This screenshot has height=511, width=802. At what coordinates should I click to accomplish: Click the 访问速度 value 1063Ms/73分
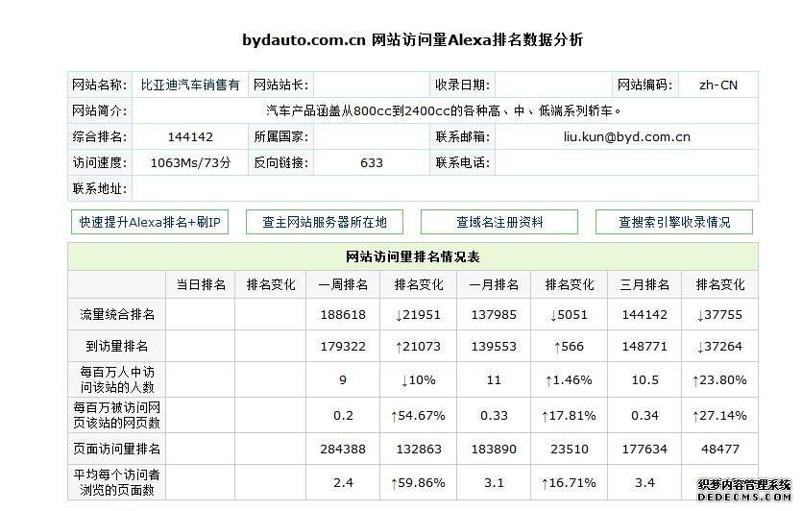click(x=190, y=162)
